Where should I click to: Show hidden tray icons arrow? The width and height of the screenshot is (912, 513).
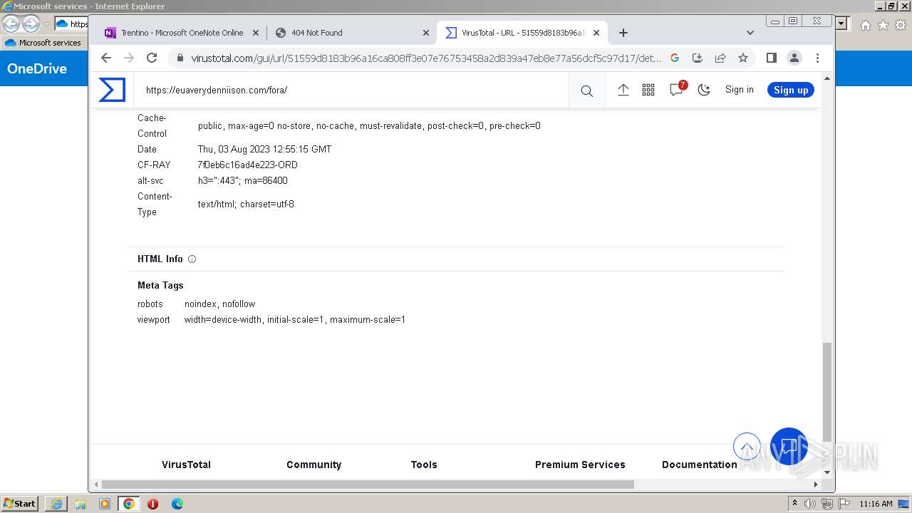794,503
